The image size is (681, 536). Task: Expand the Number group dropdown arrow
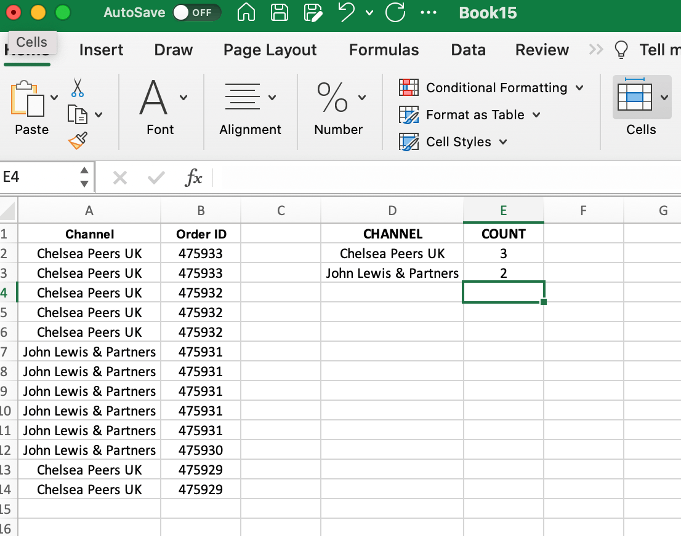tap(362, 98)
